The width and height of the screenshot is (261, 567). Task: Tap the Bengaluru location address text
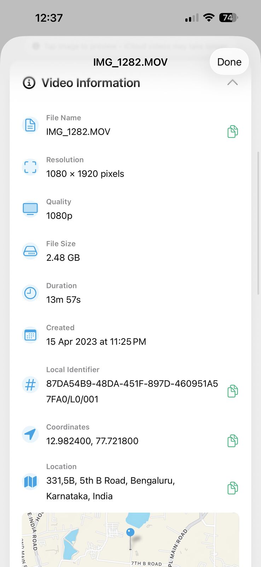(x=110, y=488)
